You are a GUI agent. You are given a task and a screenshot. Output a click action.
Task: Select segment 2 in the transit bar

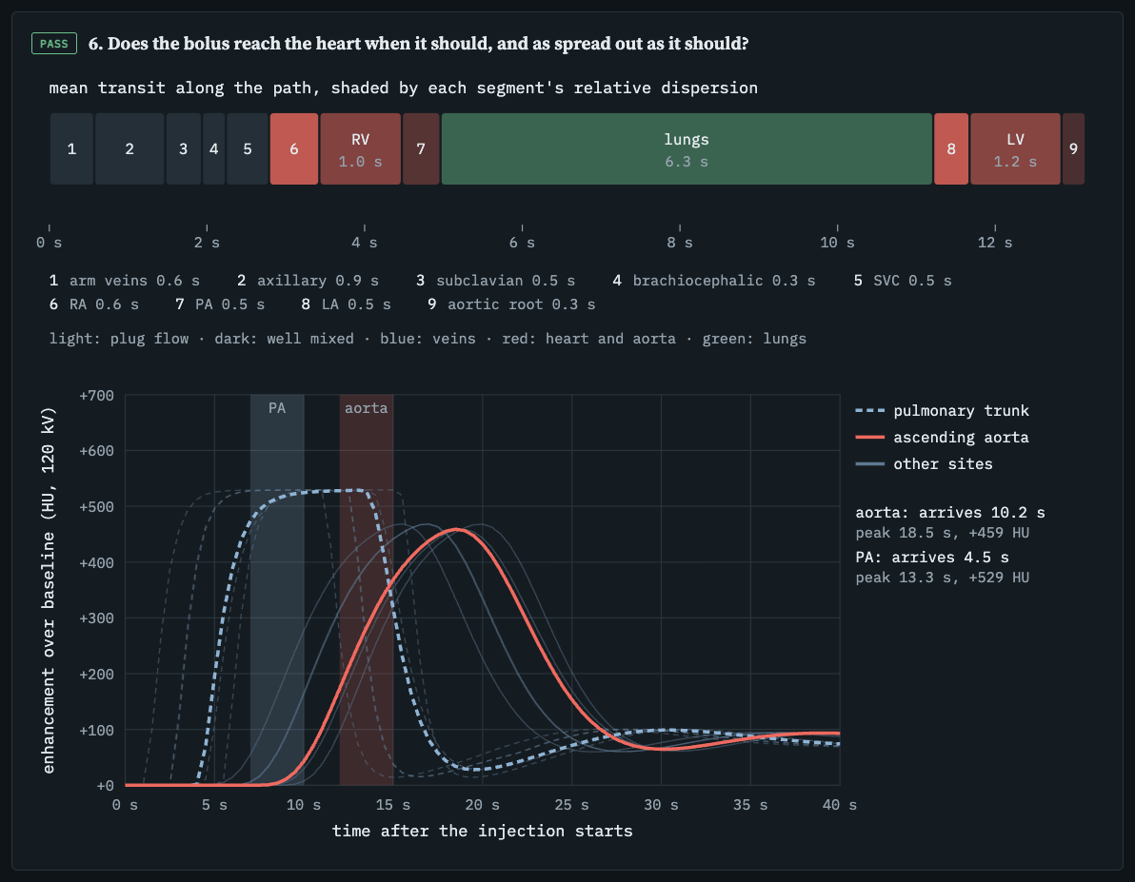coord(129,149)
